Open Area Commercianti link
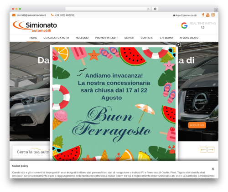 185,15
